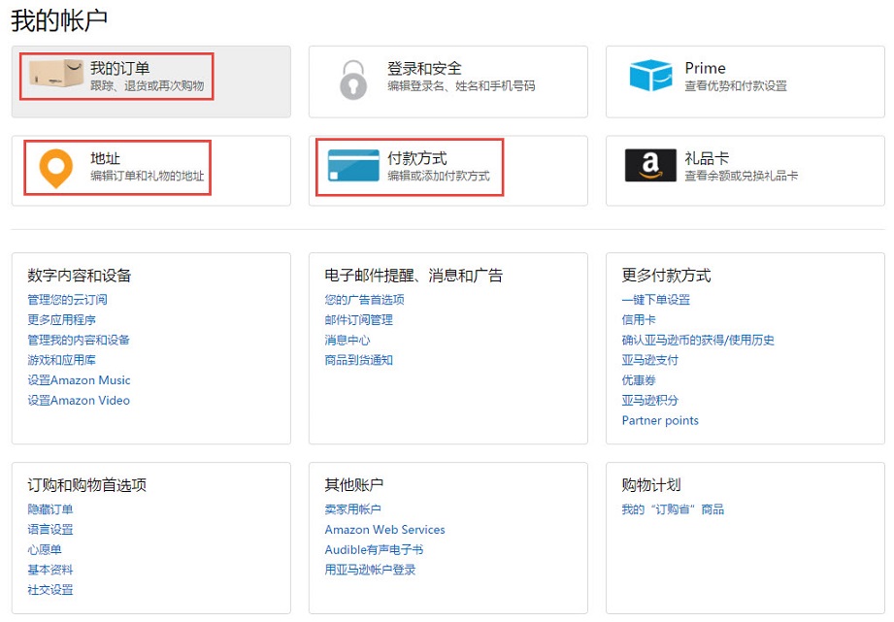Click the 我的帐户 page heading
The width and height of the screenshot is (894, 622).
pos(58,20)
